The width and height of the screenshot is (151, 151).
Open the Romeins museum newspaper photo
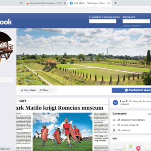coord(62,128)
